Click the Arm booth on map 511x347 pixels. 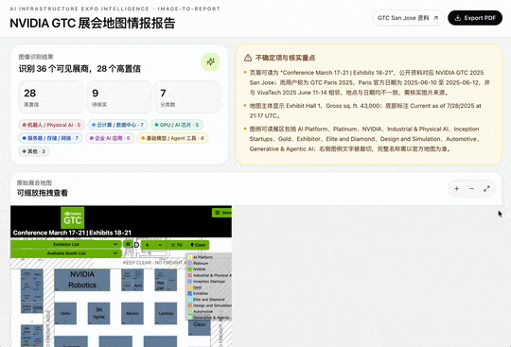point(138,285)
